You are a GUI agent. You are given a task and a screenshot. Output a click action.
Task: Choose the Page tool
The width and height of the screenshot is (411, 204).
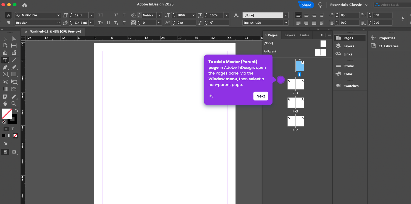click(5, 46)
